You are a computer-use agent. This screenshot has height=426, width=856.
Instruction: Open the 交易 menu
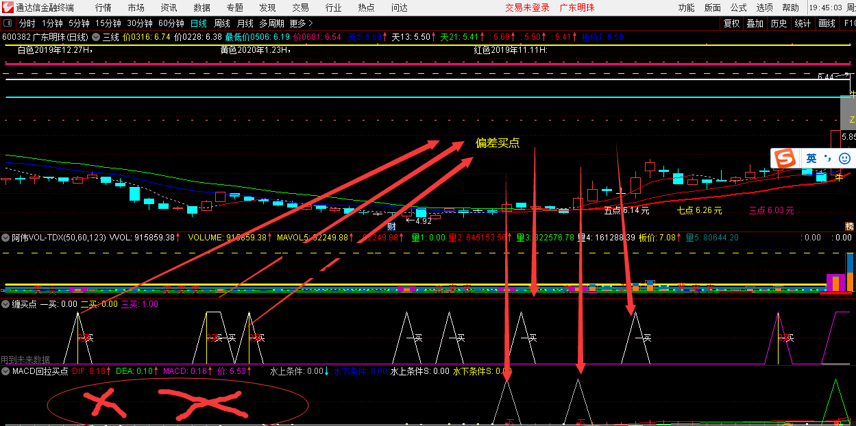pyautogui.click(x=300, y=8)
